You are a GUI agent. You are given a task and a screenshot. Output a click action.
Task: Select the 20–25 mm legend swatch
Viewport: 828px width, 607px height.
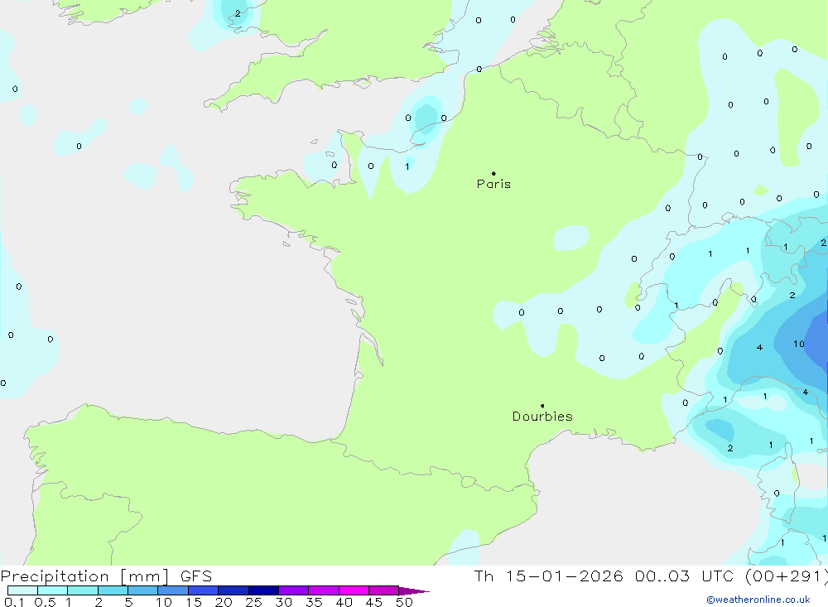[233, 590]
